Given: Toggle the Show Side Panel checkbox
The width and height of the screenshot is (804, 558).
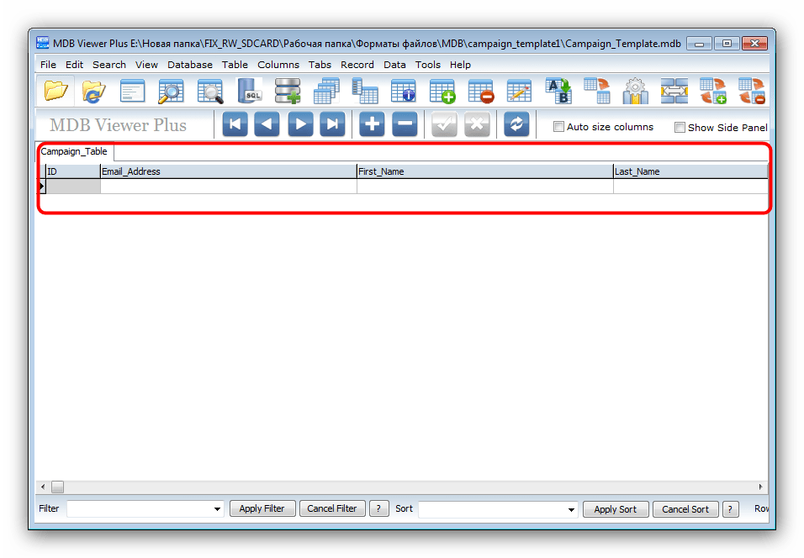Looking at the screenshot, I should tap(680, 128).
